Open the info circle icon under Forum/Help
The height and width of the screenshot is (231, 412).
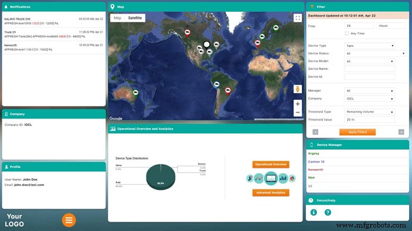[314, 212]
